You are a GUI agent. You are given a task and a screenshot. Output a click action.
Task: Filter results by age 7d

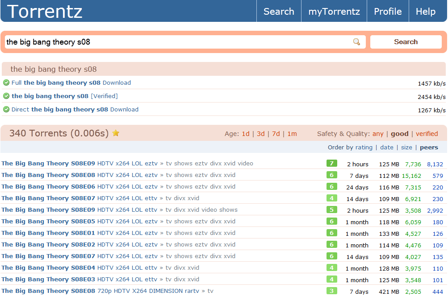pos(276,134)
